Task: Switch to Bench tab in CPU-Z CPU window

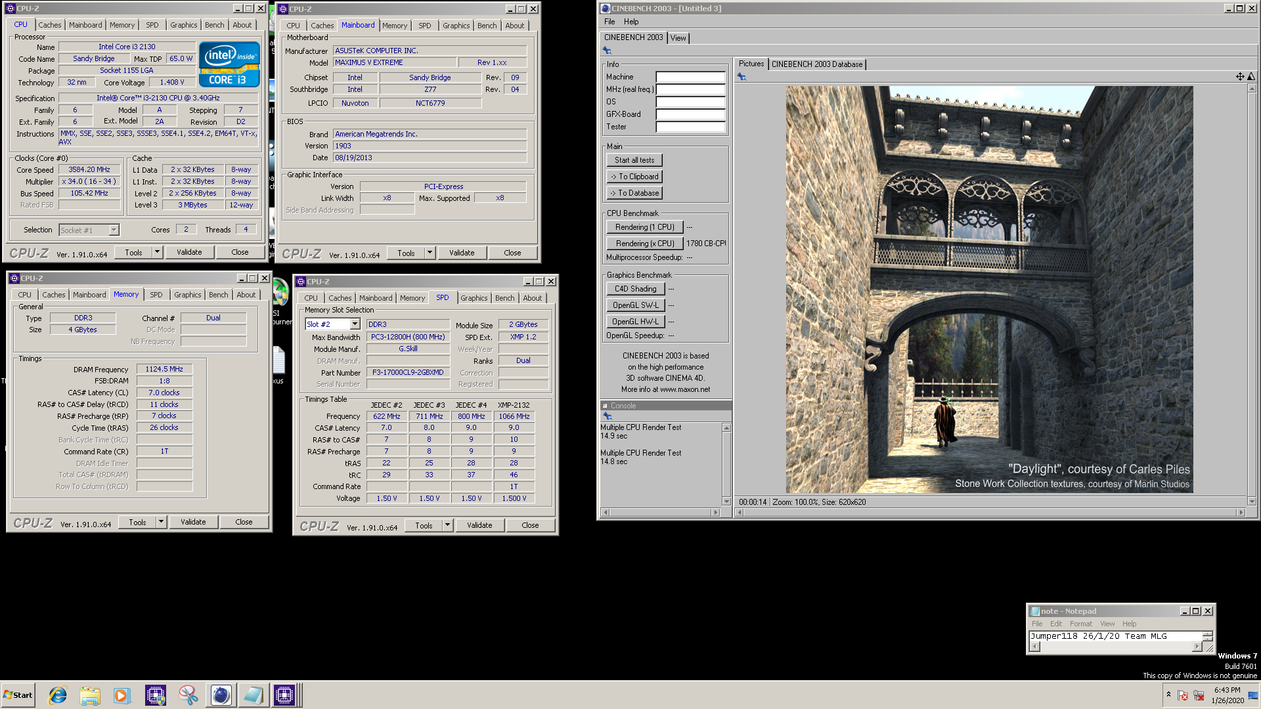Action: pyautogui.click(x=215, y=25)
